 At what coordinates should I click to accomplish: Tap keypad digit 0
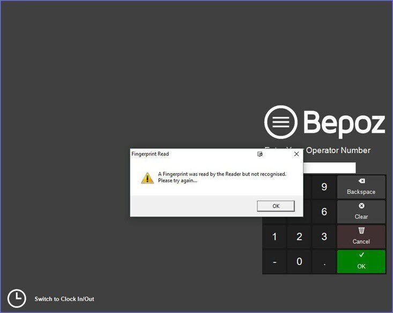[x=299, y=262]
